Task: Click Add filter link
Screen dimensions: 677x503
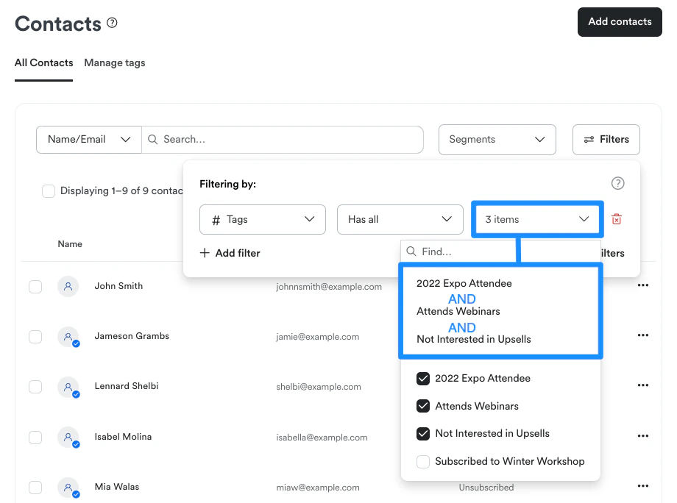Action: 230,253
